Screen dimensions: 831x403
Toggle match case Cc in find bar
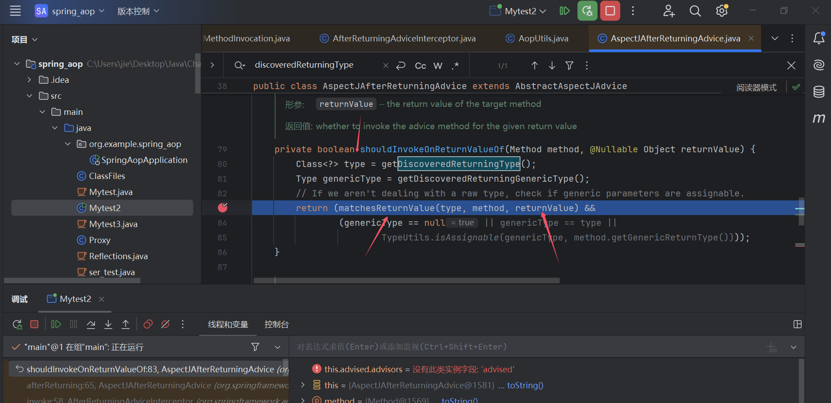click(420, 65)
